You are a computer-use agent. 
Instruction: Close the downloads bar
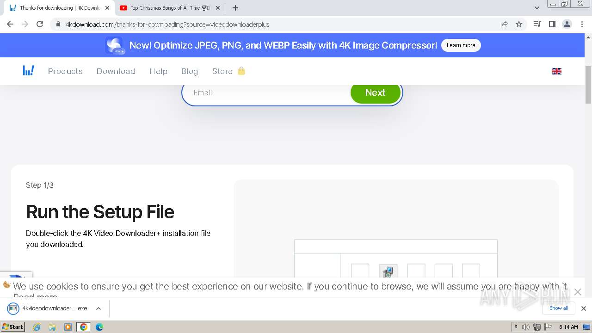click(x=584, y=308)
